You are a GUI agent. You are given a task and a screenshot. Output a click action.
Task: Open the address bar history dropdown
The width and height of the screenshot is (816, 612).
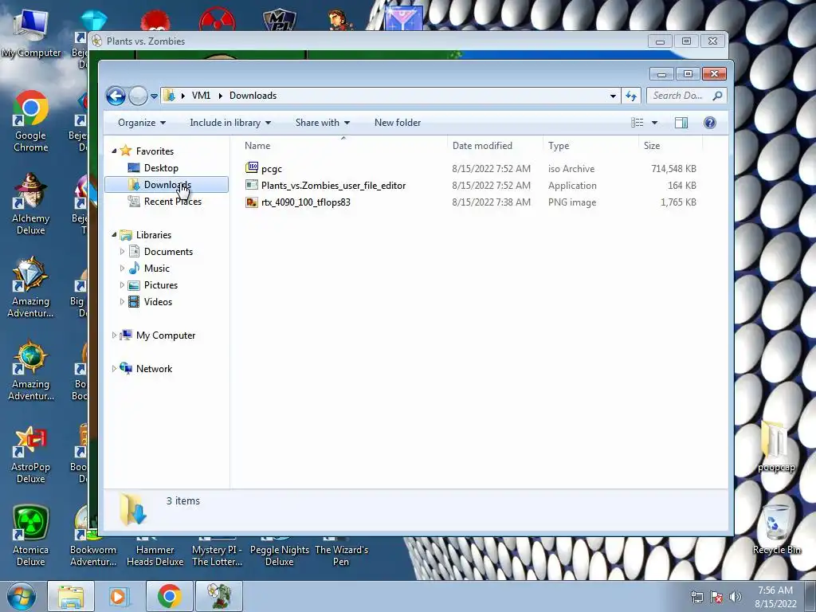pos(613,96)
